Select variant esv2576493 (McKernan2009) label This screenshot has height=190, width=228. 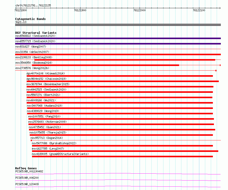[47, 122]
